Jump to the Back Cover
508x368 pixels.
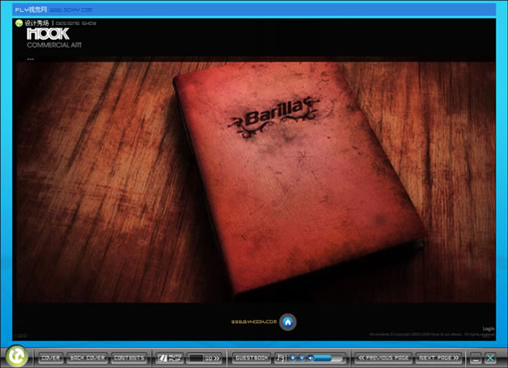point(88,358)
